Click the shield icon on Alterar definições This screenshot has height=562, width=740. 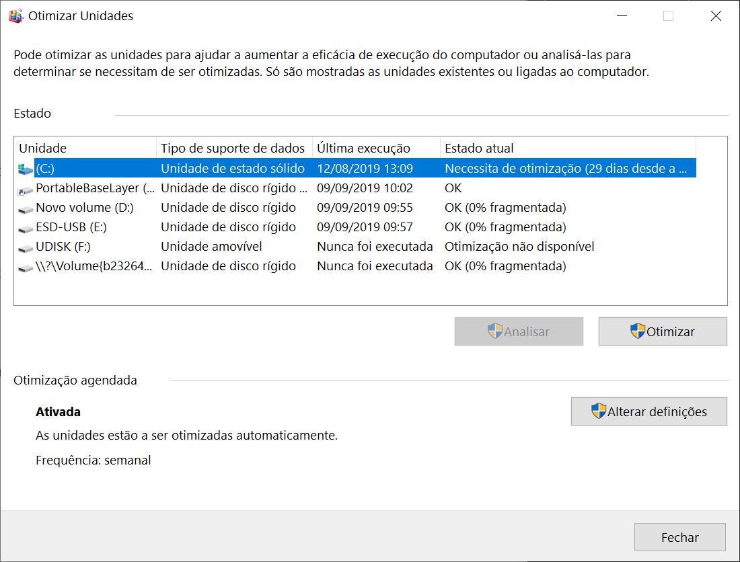pos(599,411)
